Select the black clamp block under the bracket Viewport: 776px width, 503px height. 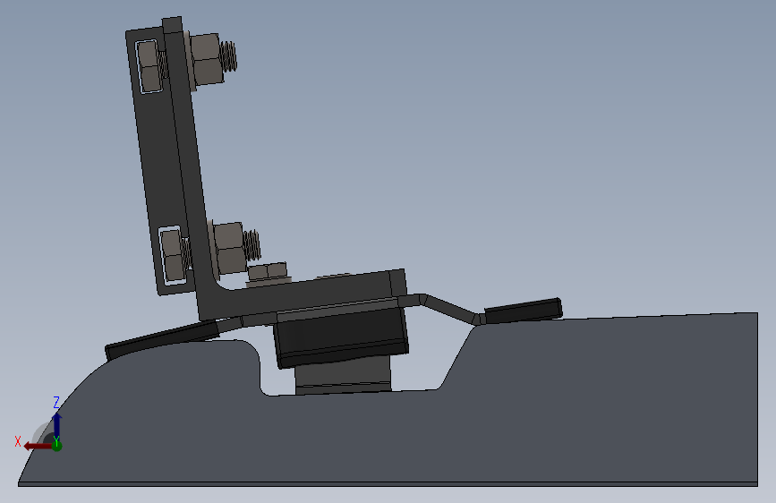pos(342,337)
